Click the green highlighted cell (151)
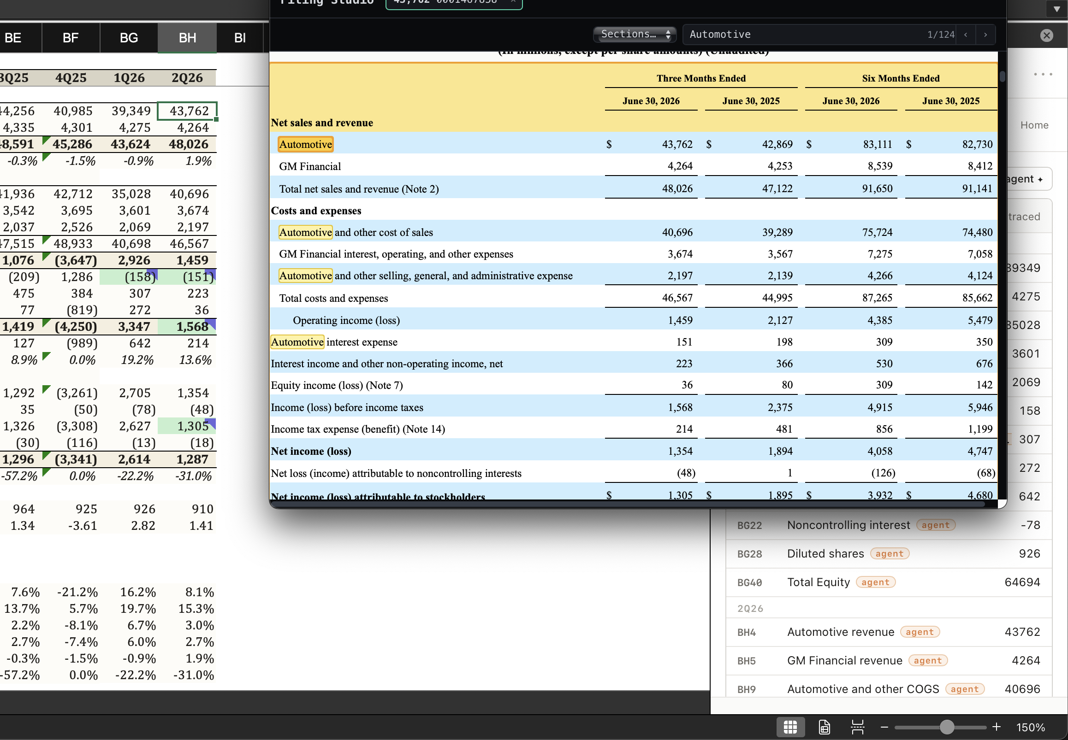Viewport: 1068px width, 740px height. point(187,277)
